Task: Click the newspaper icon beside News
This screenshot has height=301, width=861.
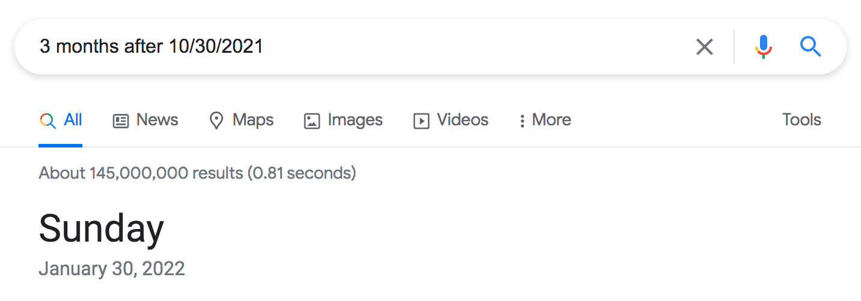Action: point(121,121)
